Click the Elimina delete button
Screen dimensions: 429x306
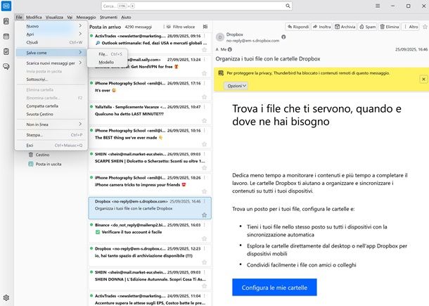390,27
